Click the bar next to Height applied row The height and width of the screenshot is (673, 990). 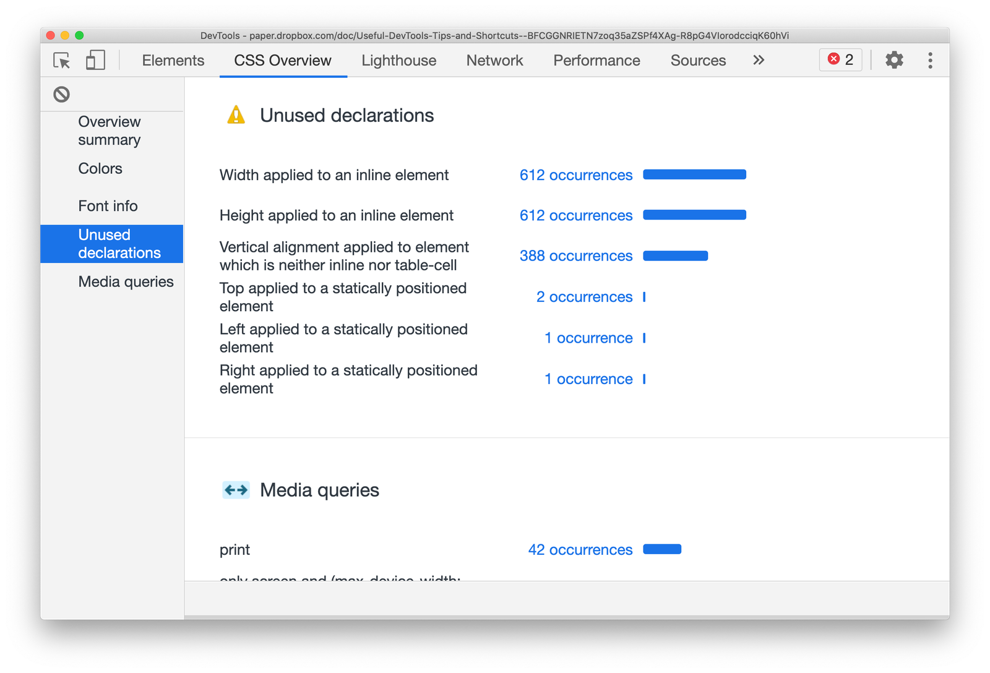click(694, 215)
